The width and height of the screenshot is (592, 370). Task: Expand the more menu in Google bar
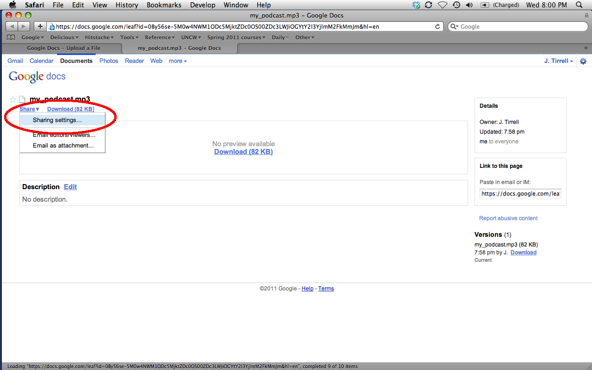pos(178,61)
